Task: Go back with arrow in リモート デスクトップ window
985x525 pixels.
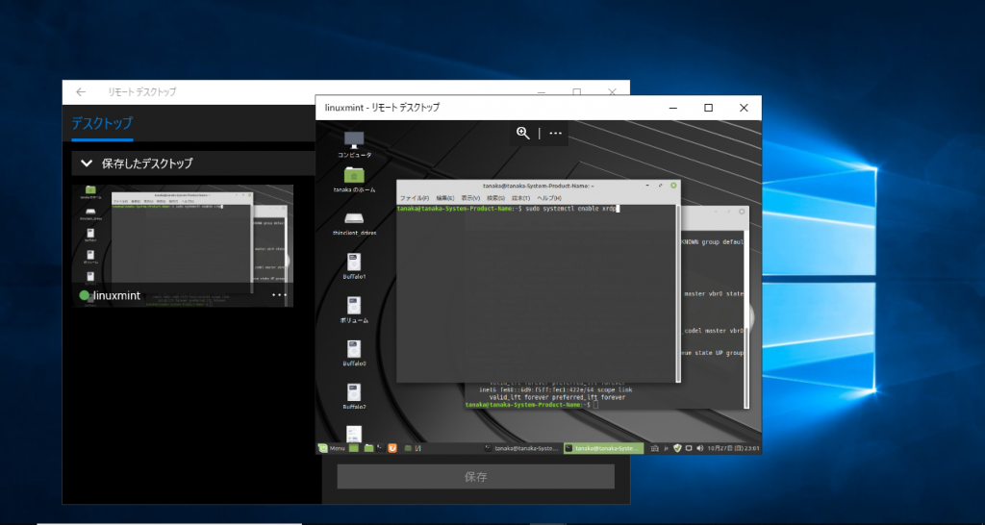Action: point(81,91)
